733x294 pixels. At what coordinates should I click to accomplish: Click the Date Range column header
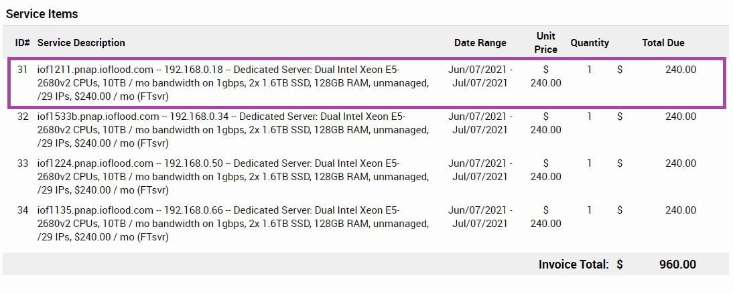coord(480,43)
